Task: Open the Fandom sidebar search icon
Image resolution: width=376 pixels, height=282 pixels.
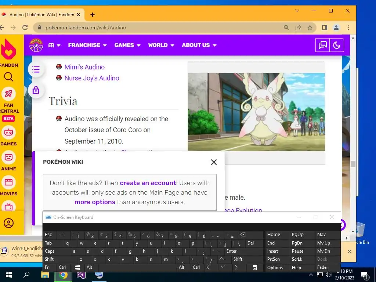Action: (x=9, y=77)
